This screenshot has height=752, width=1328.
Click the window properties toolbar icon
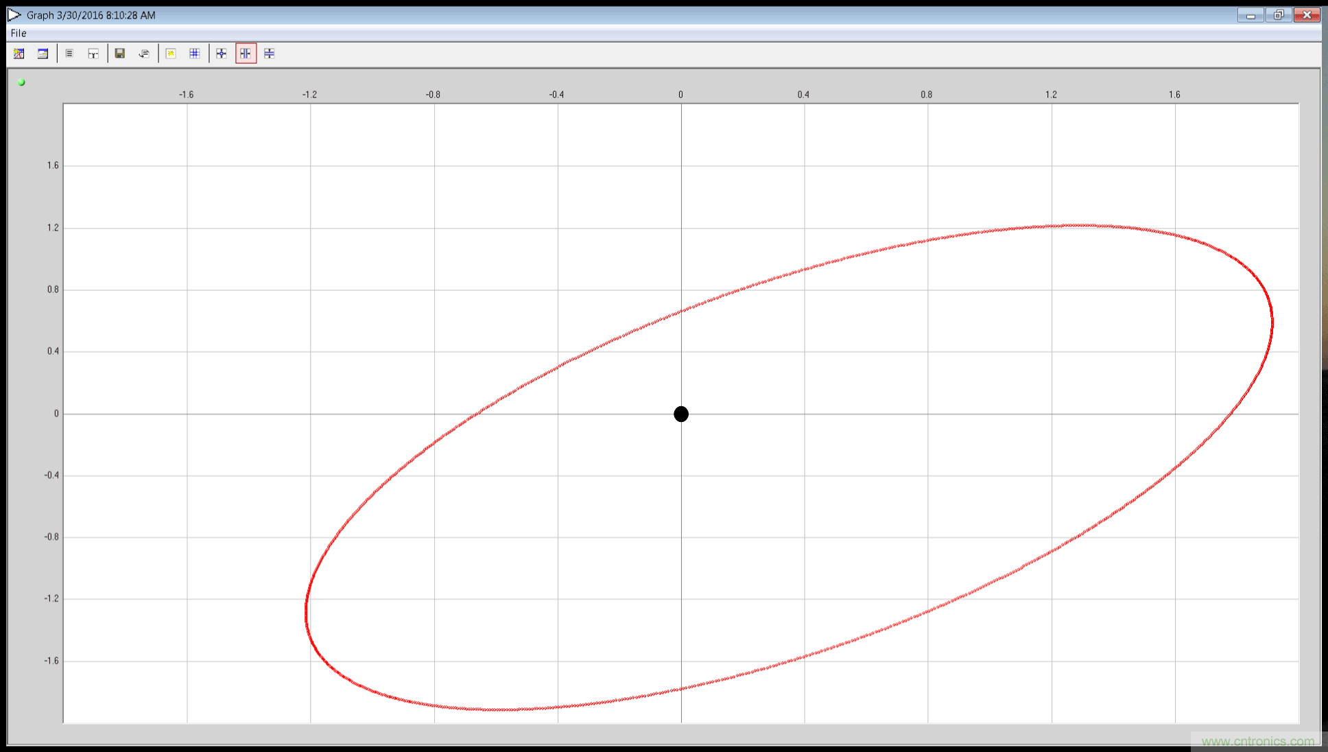(43, 54)
